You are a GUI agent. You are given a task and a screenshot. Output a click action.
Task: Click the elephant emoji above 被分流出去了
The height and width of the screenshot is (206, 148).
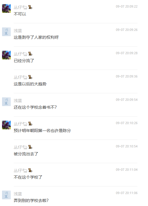point(25,147)
